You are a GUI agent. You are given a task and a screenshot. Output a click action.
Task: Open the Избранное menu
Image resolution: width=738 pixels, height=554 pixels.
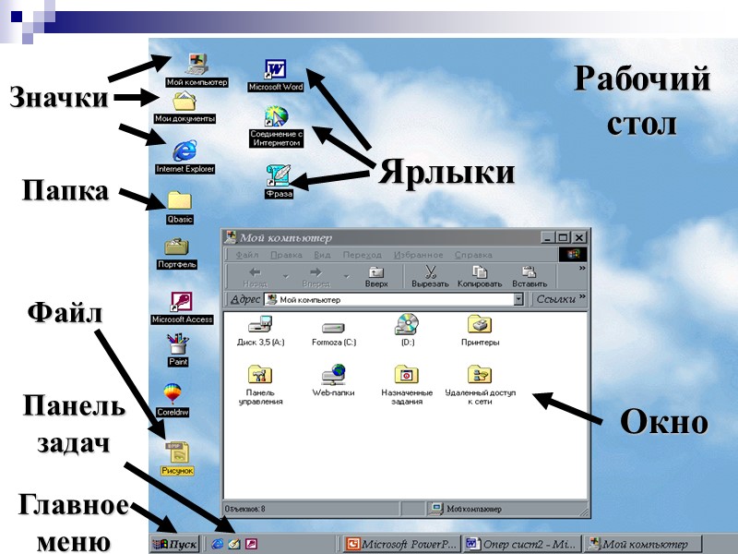(418, 255)
